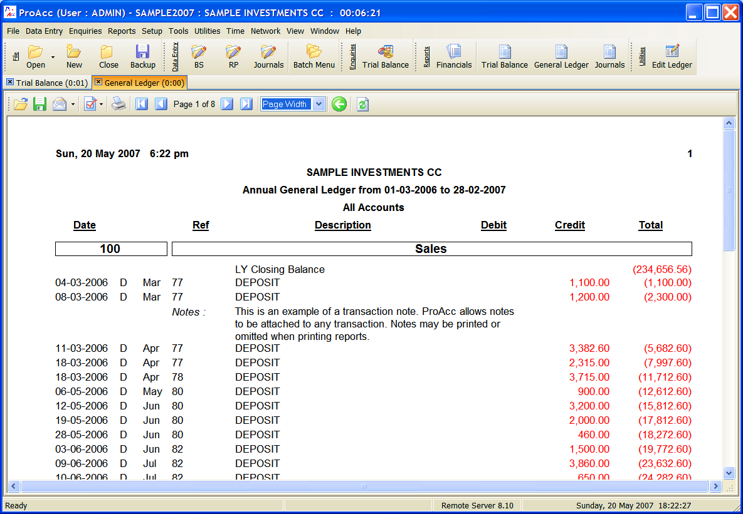Open Journals report toolbar icon
The image size is (743, 514).
pos(610,56)
